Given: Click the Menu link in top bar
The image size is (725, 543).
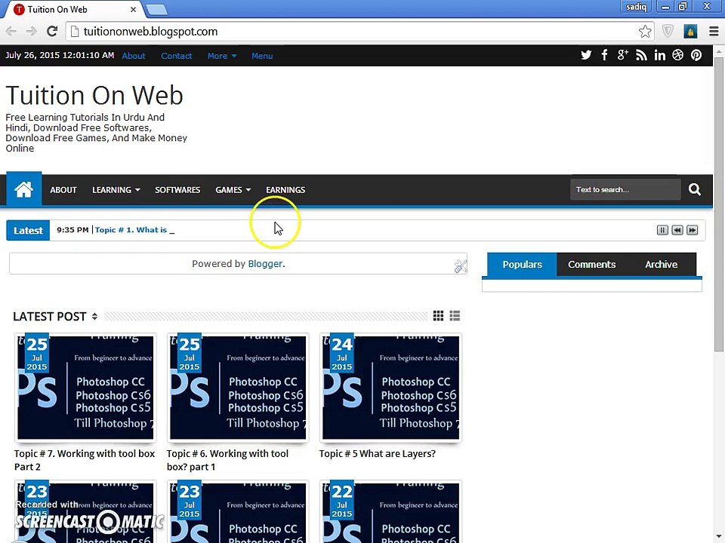Looking at the screenshot, I should tap(262, 56).
